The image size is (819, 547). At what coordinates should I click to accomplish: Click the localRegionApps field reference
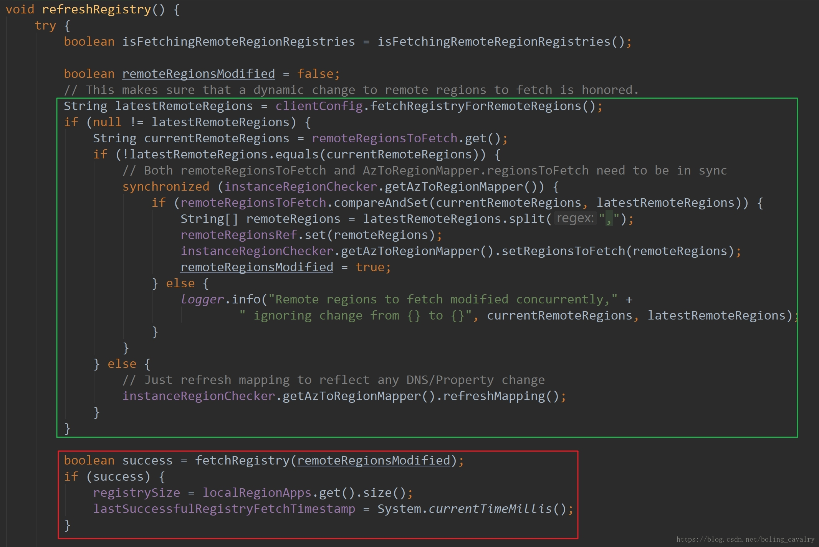click(x=256, y=493)
